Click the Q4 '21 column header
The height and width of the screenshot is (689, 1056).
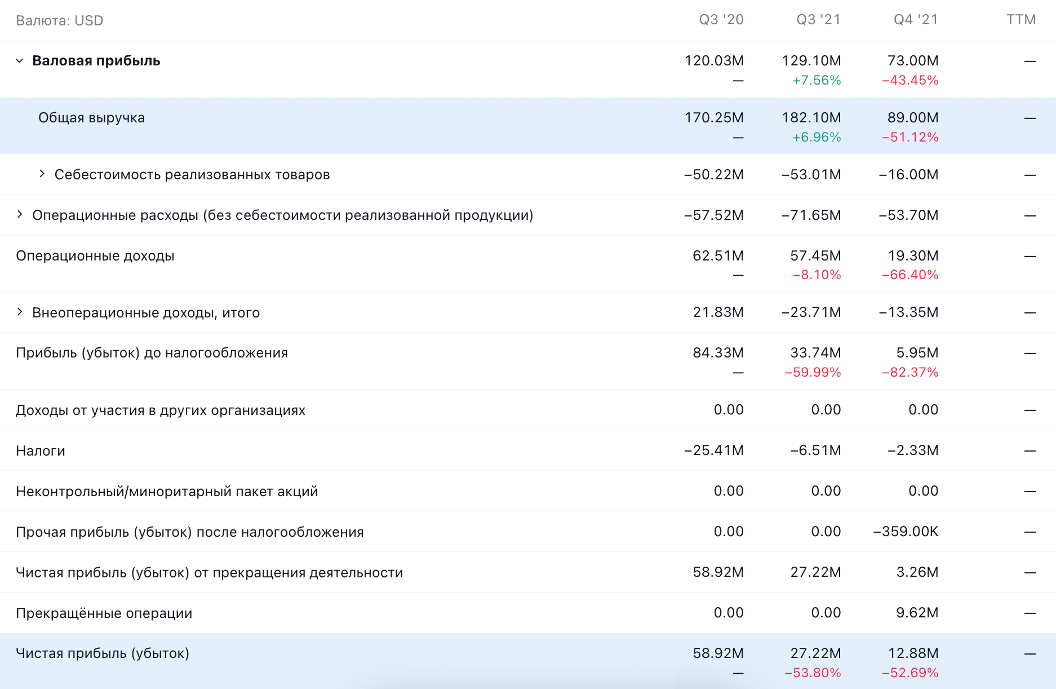(916, 20)
